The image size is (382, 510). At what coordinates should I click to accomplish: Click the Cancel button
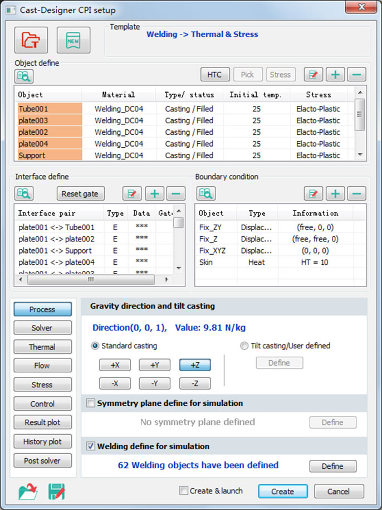339,491
